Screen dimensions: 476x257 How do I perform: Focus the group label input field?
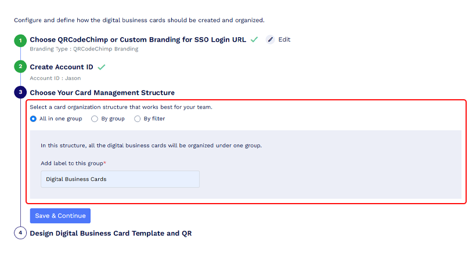click(x=120, y=179)
